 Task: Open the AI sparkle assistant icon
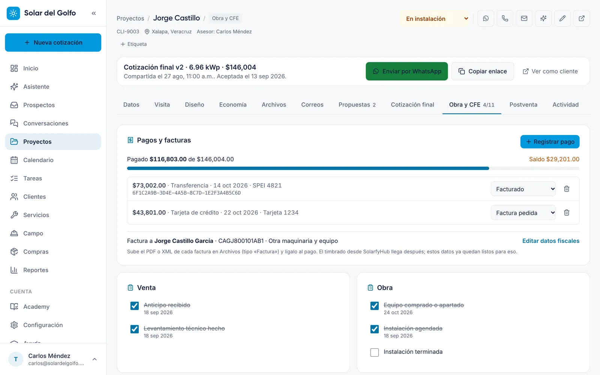[x=543, y=18]
